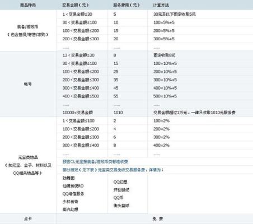Click the service fee value '45'

[116, 88]
